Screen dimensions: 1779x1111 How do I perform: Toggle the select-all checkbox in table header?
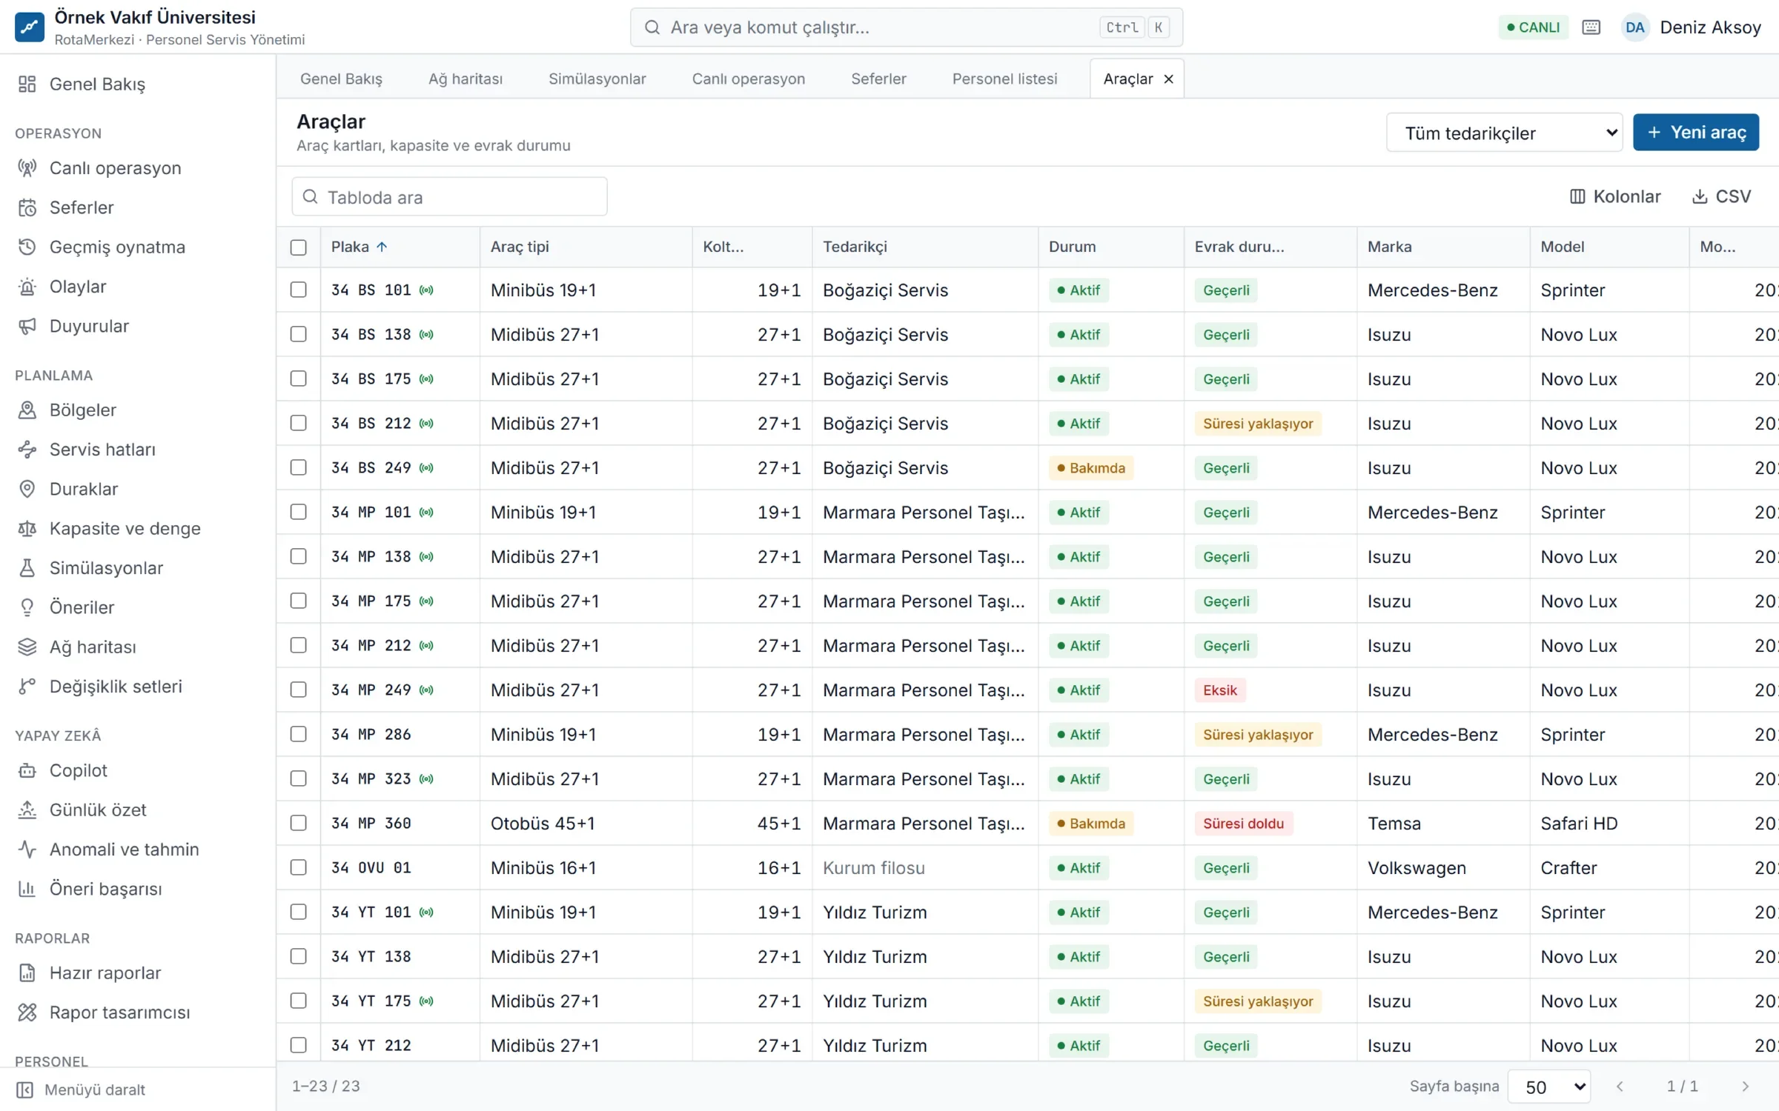[x=299, y=247]
